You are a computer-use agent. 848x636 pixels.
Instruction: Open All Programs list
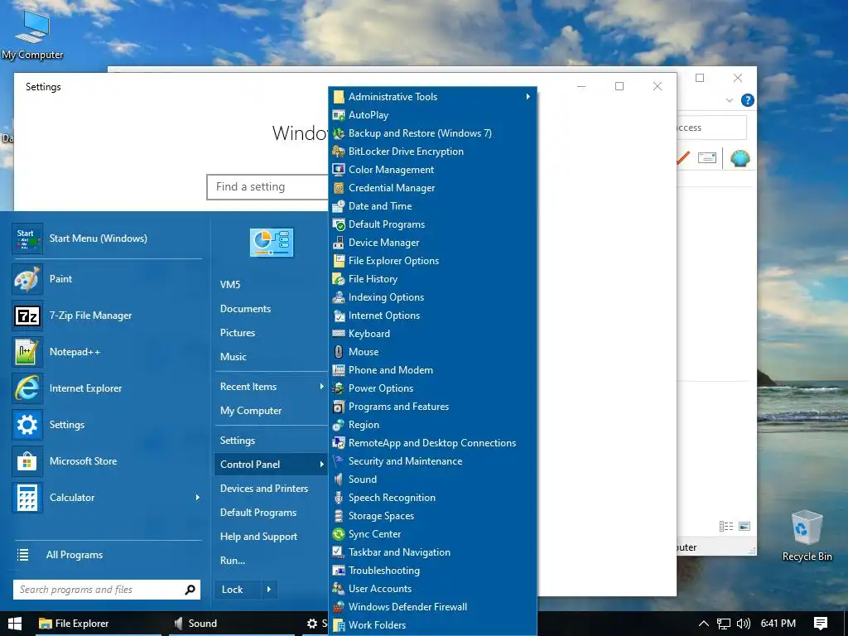tap(107, 555)
